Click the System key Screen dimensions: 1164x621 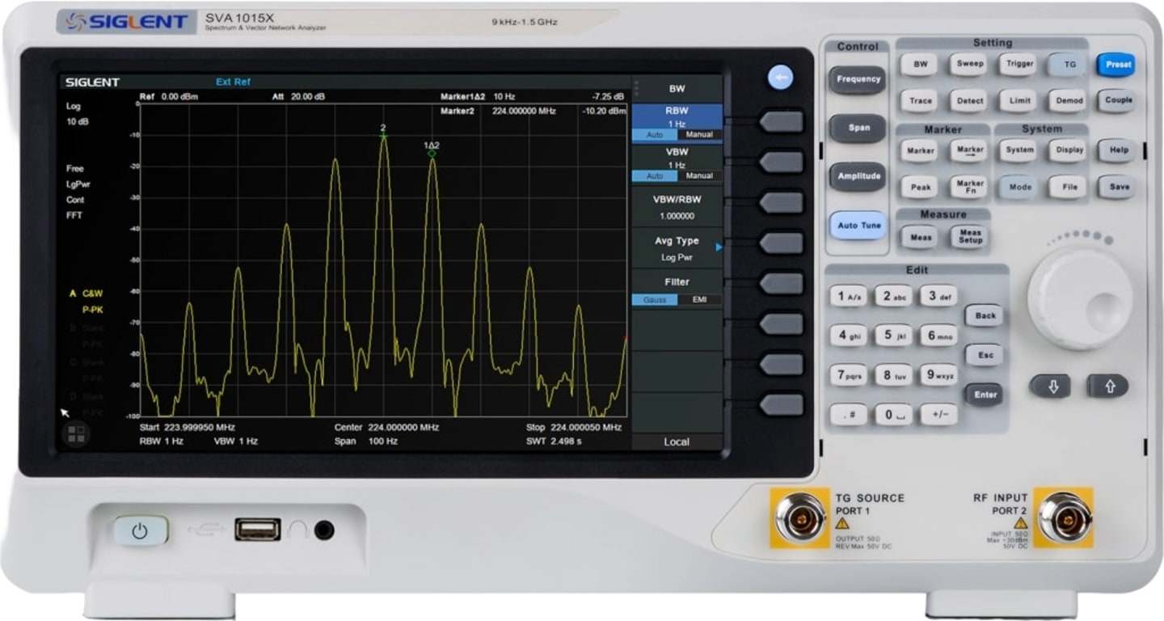tap(1018, 150)
